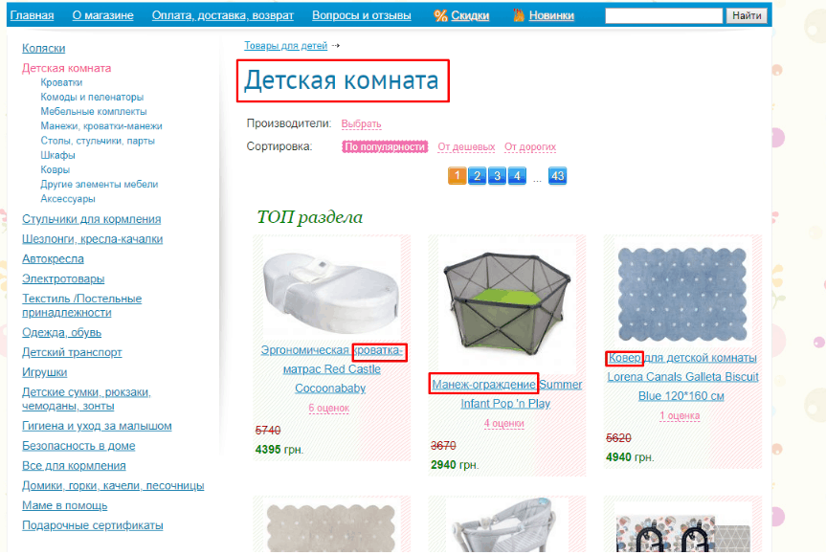Click the flame icon beside Новинки
826x555 pixels.
pyautogui.click(x=519, y=15)
